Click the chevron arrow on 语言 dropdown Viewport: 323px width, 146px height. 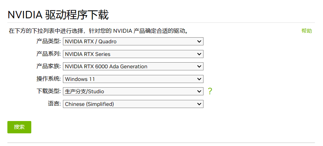click(199, 104)
